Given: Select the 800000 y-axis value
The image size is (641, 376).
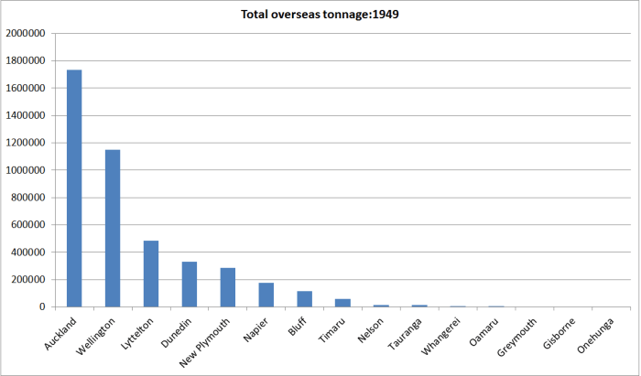Looking at the screenshot, I should tap(27, 198).
